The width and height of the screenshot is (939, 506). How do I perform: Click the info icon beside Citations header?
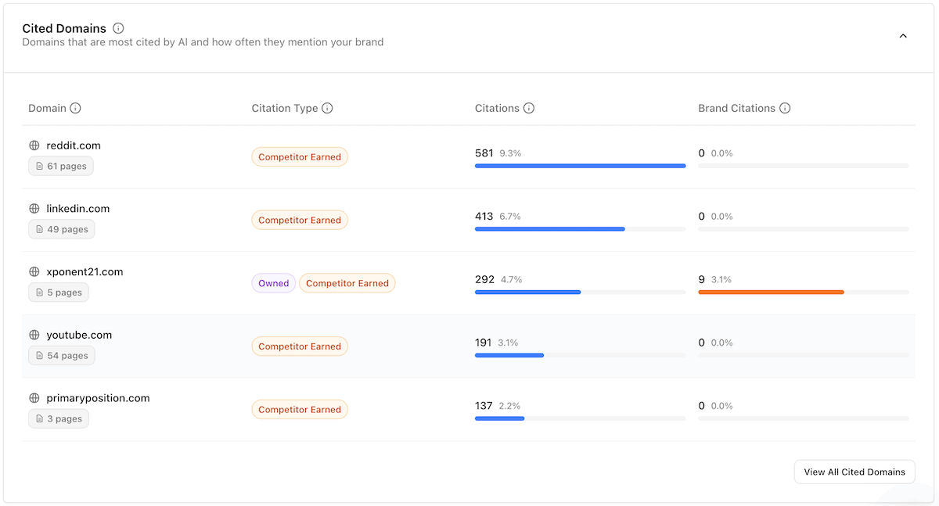click(x=529, y=109)
